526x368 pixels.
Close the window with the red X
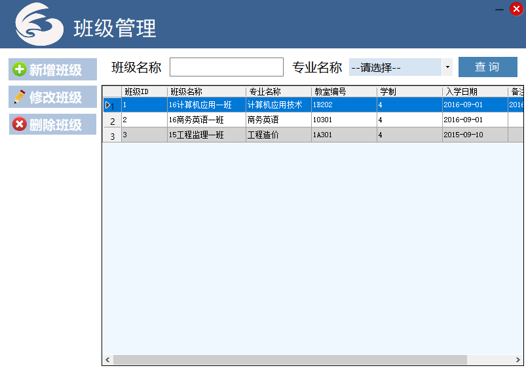(x=516, y=9)
